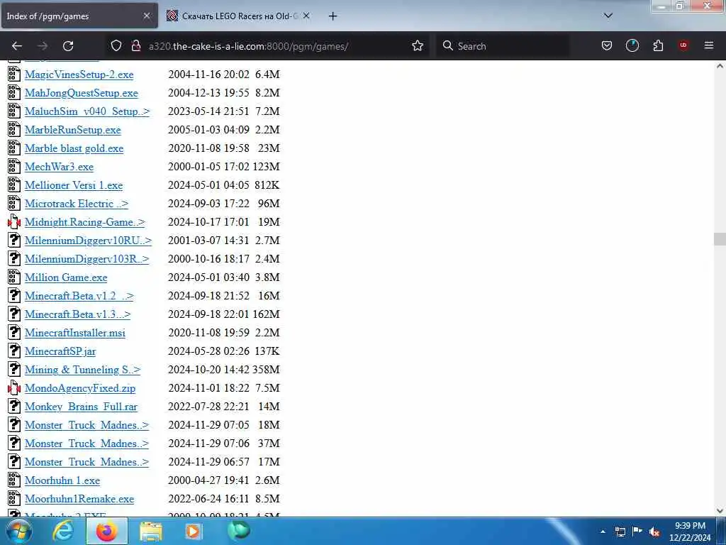
Task: Click binary icon beside Million Game.exe
Action: point(14,277)
